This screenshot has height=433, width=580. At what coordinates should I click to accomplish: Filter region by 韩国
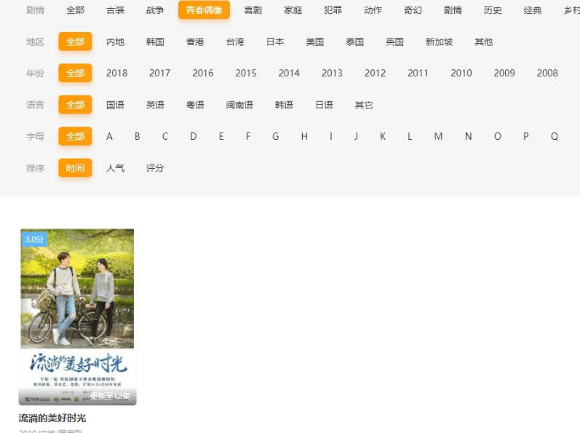click(155, 41)
